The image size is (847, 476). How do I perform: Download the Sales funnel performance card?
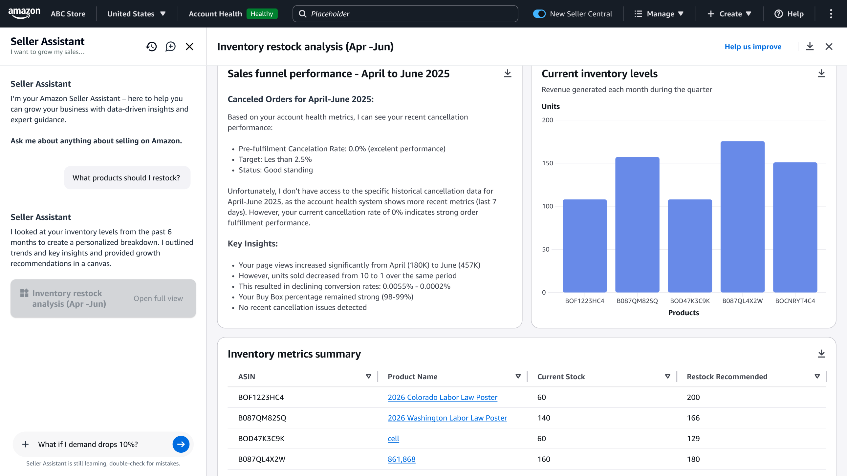click(x=507, y=73)
